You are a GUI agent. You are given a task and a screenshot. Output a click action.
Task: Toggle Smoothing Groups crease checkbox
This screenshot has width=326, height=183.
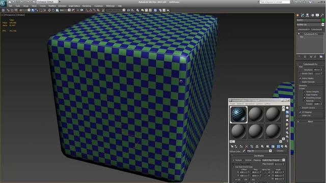pos(305,98)
